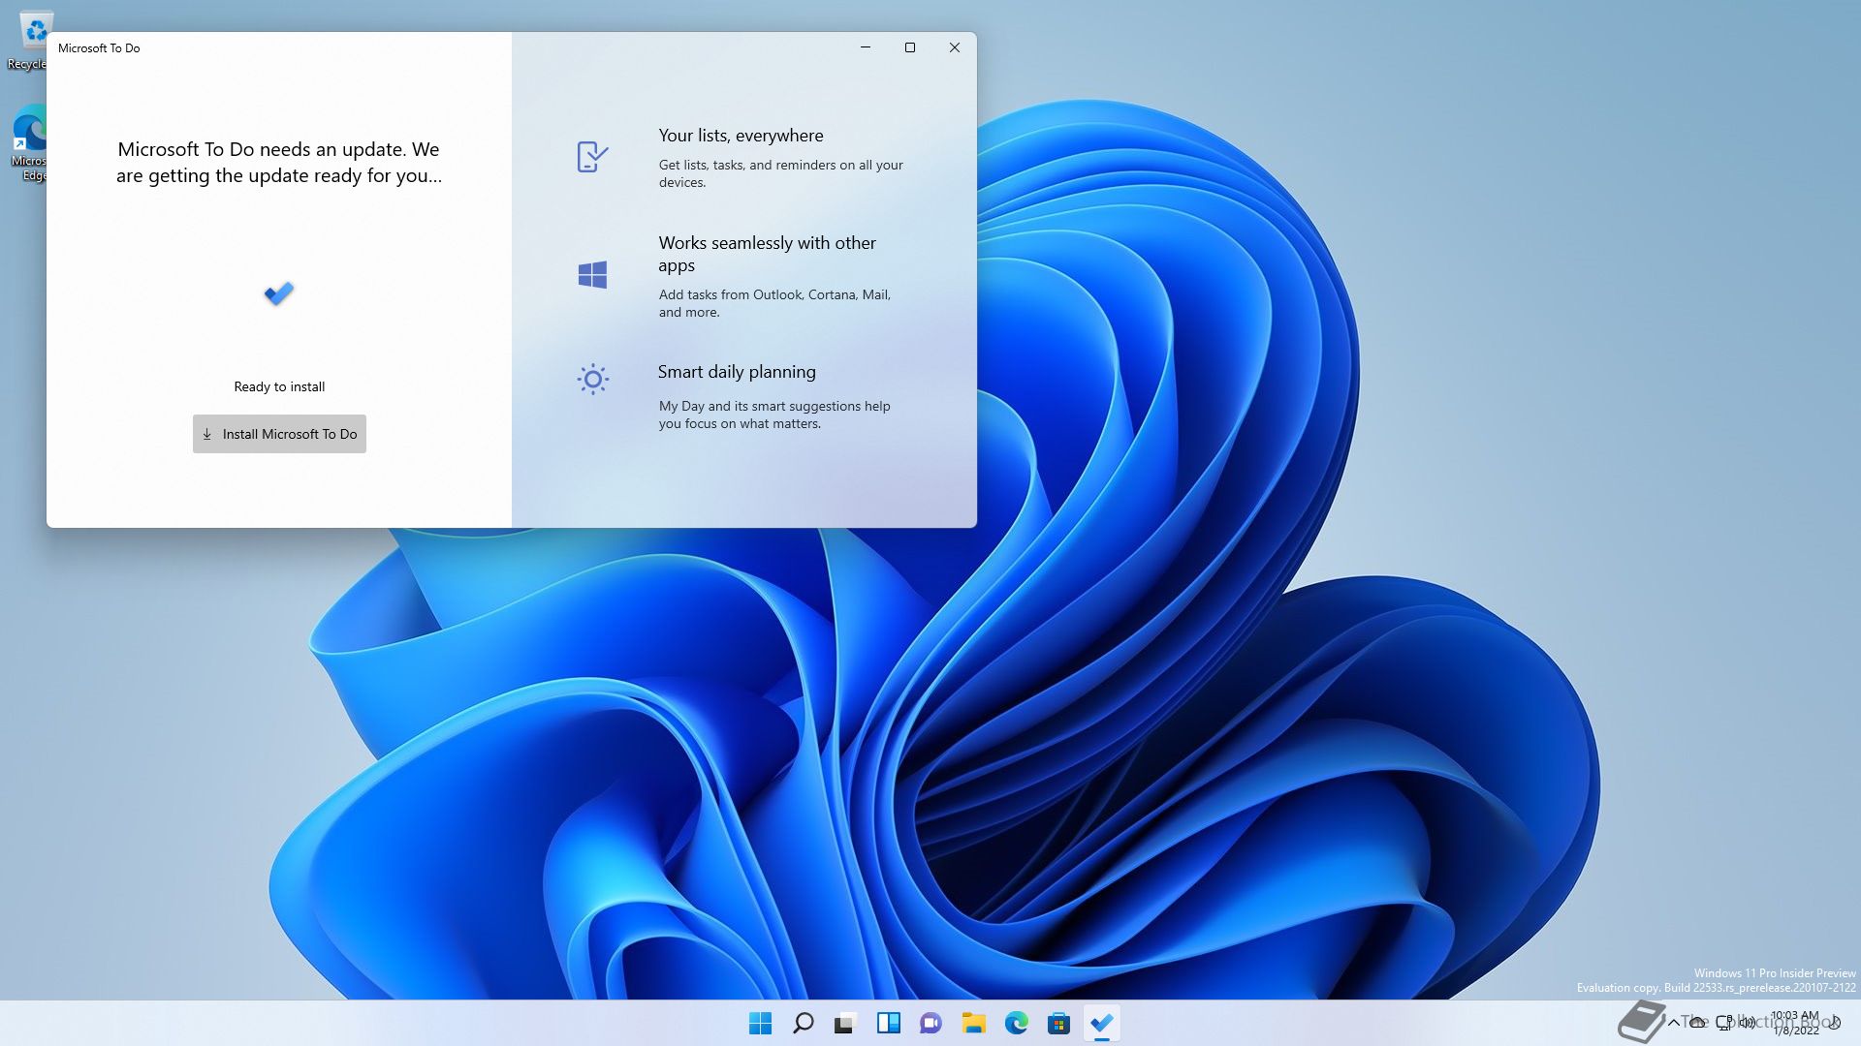Image resolution: width=1861 pixels, height=1046 pixels.
Task: Open the Start menu
Action: [x=761, y=1023]
